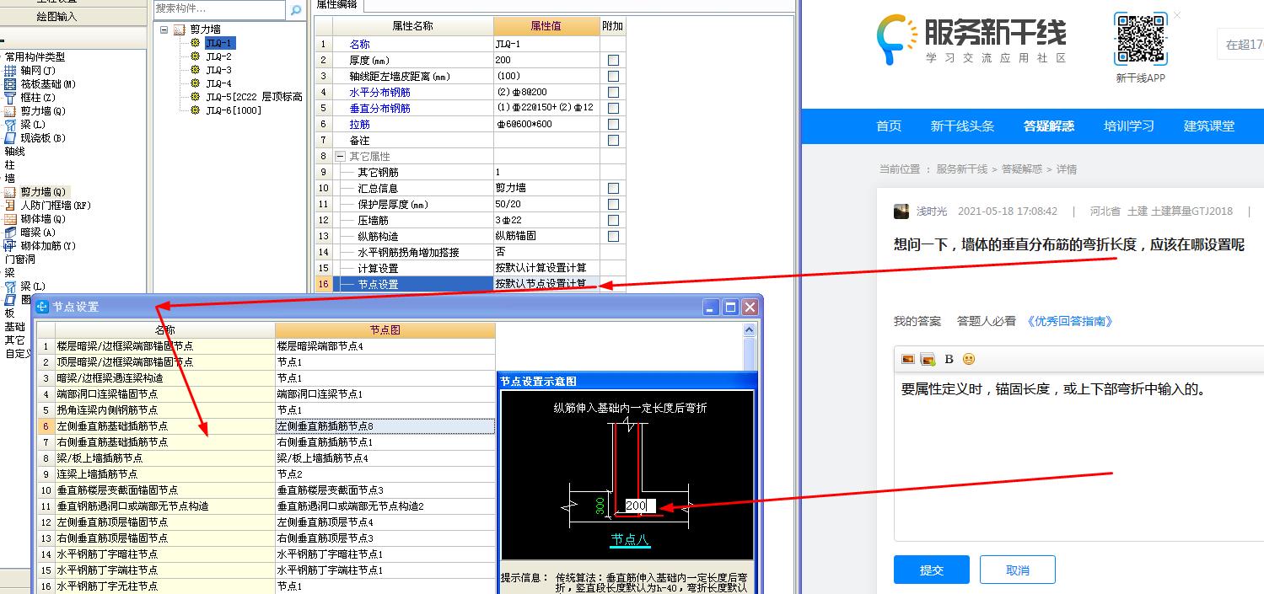Viewport: 1264px width, 594px height.
Task: Toggle the 附加 checkbox for 垂直分布钢筋
Action: coord(613,108)
